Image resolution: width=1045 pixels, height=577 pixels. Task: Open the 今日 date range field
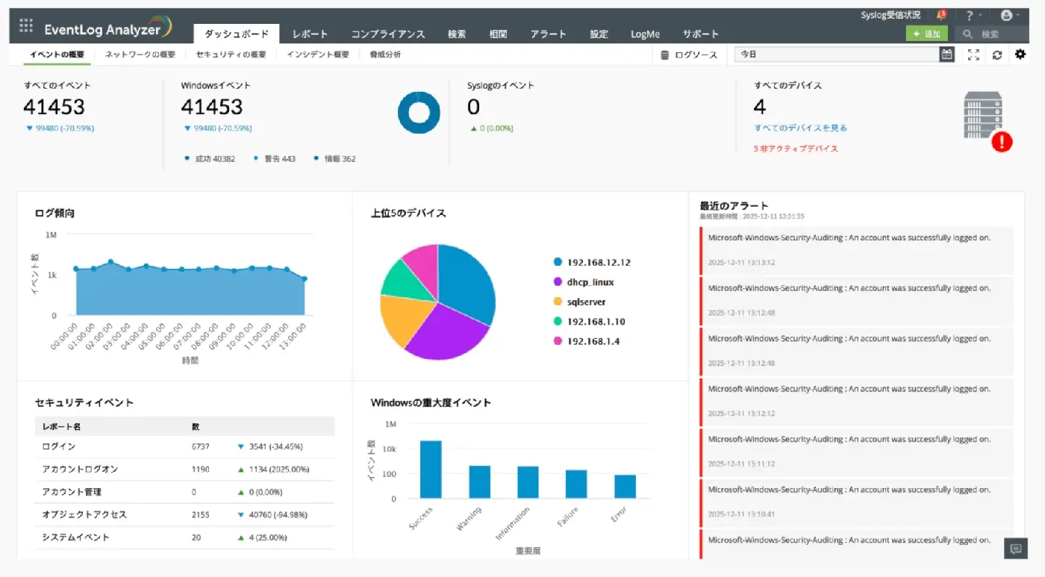(x=837, y=54)
